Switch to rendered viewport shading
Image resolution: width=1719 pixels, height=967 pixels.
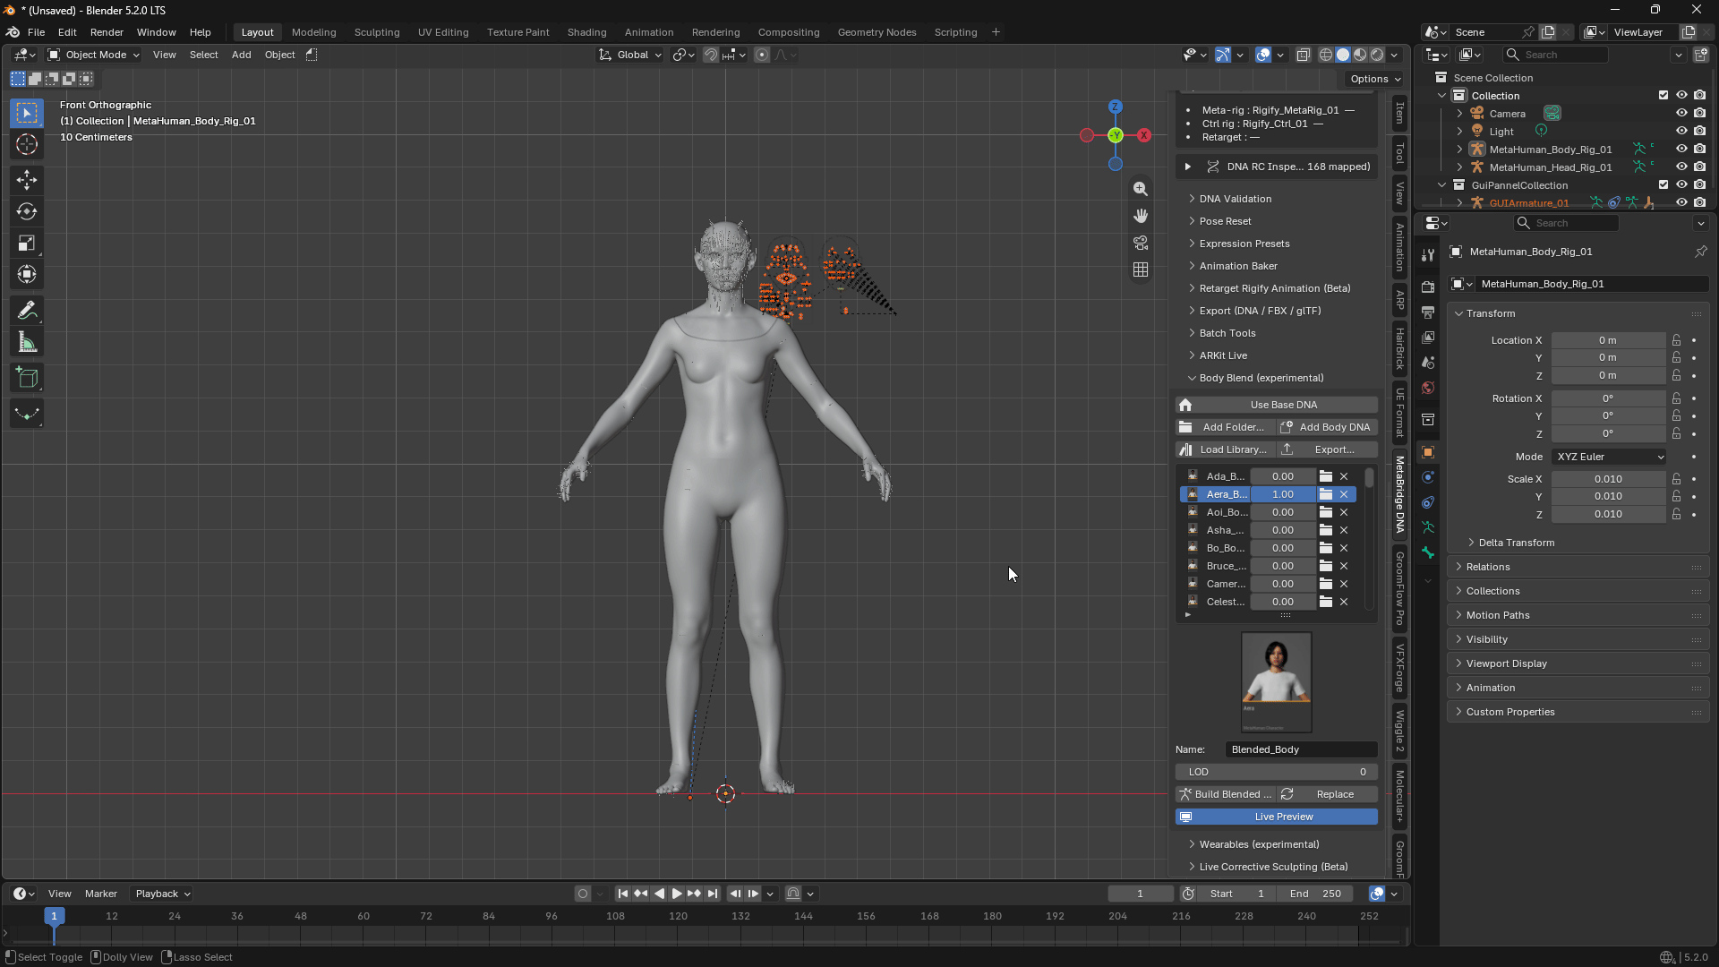click(1377, 55)
